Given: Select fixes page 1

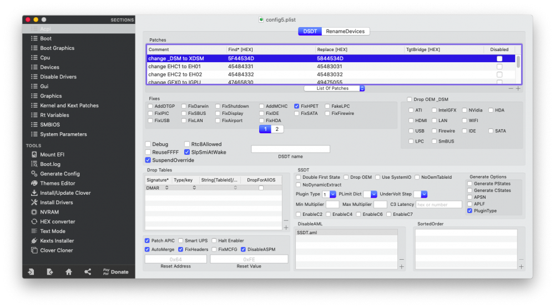Looking at the screenshot, I should (x=265, y=129).
